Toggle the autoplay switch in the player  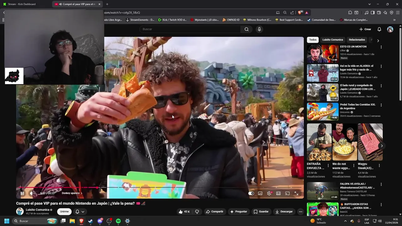(251, 193)
